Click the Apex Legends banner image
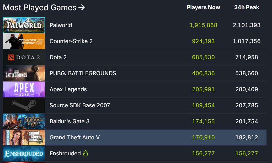The height and width of the screenshot is (163, 272). click(24, 89)
